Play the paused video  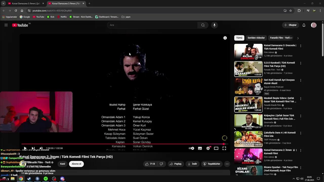click(25, 148)
